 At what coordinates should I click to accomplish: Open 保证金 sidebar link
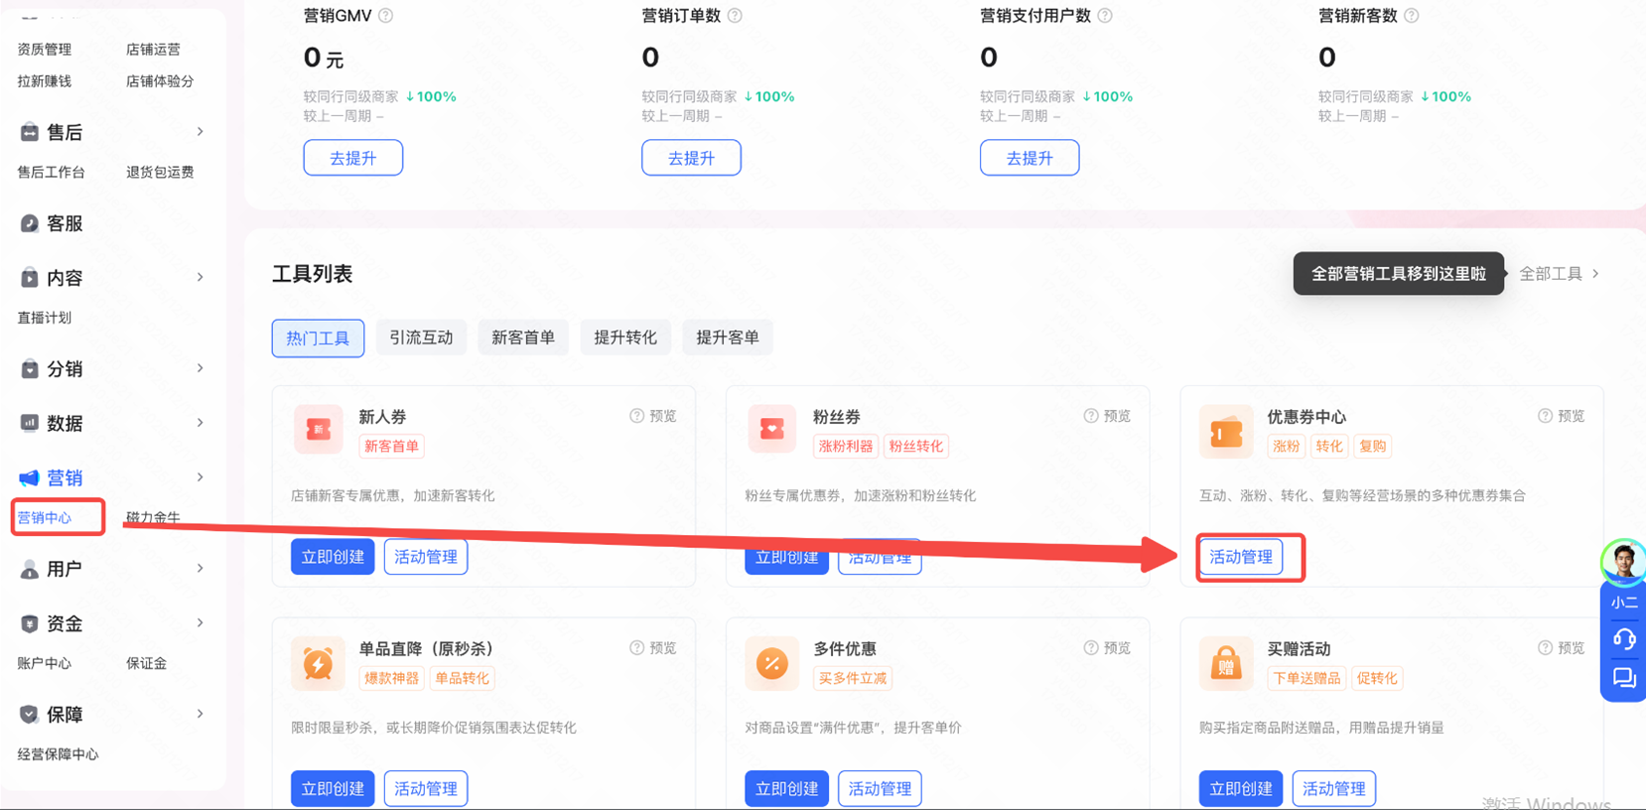(146, 664)
